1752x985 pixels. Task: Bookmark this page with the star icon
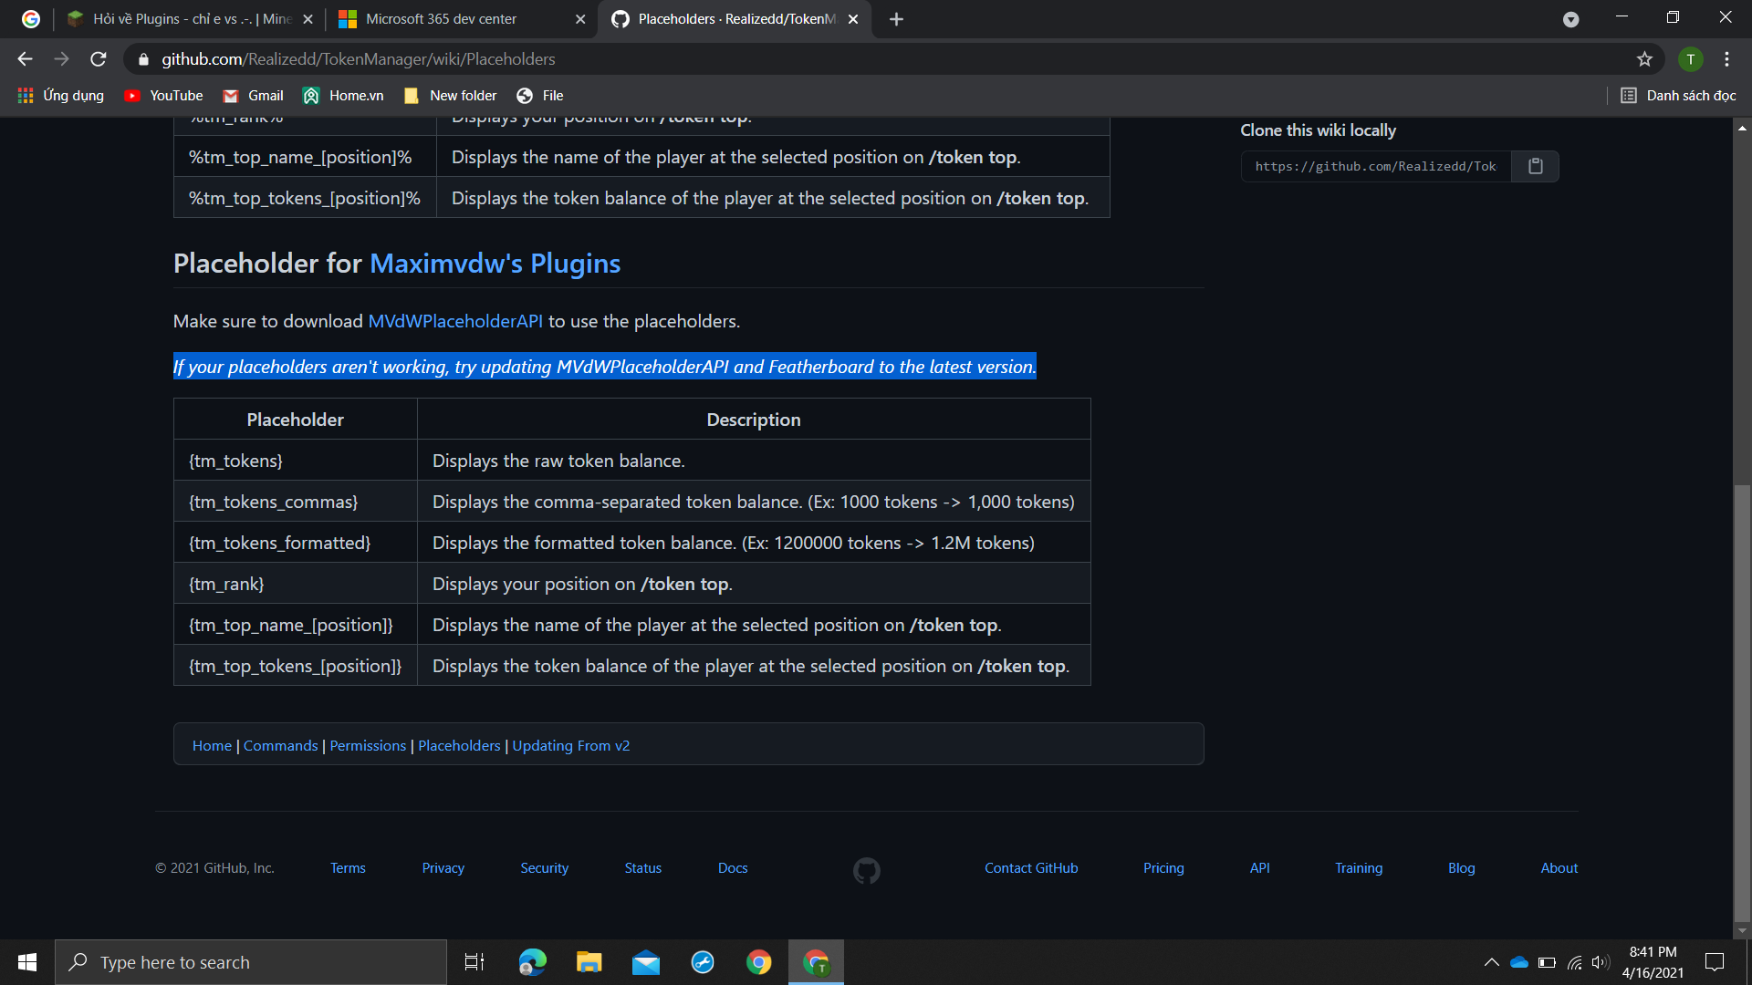tap(1644, 59)
